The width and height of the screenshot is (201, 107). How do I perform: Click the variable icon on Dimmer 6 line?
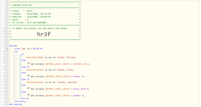coord(29,95)
